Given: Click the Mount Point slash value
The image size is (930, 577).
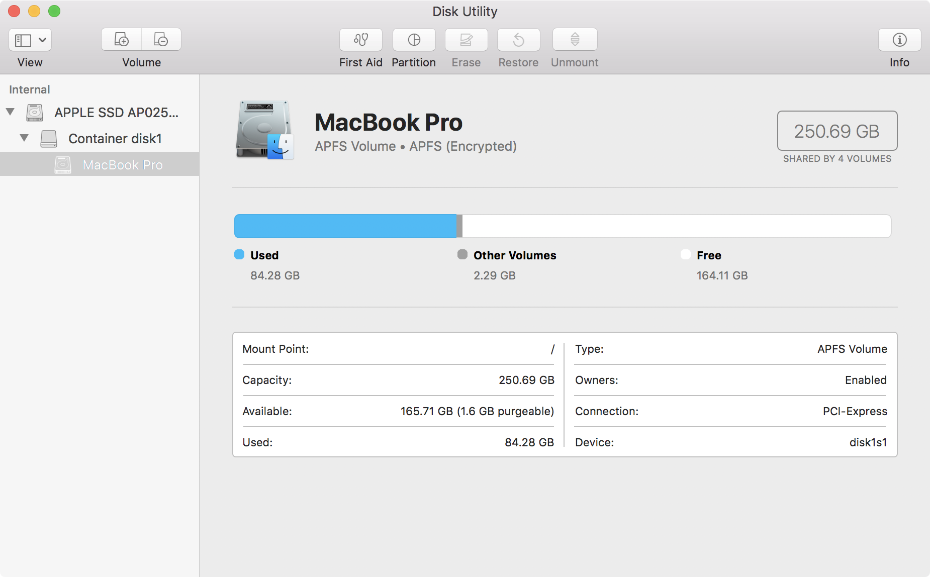Looking at the screenshot, I should tap(552, 349).
